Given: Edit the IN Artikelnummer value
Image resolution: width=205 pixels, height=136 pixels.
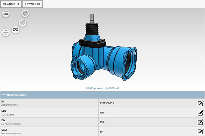Looking at the screenshot, I should [201, 103].
